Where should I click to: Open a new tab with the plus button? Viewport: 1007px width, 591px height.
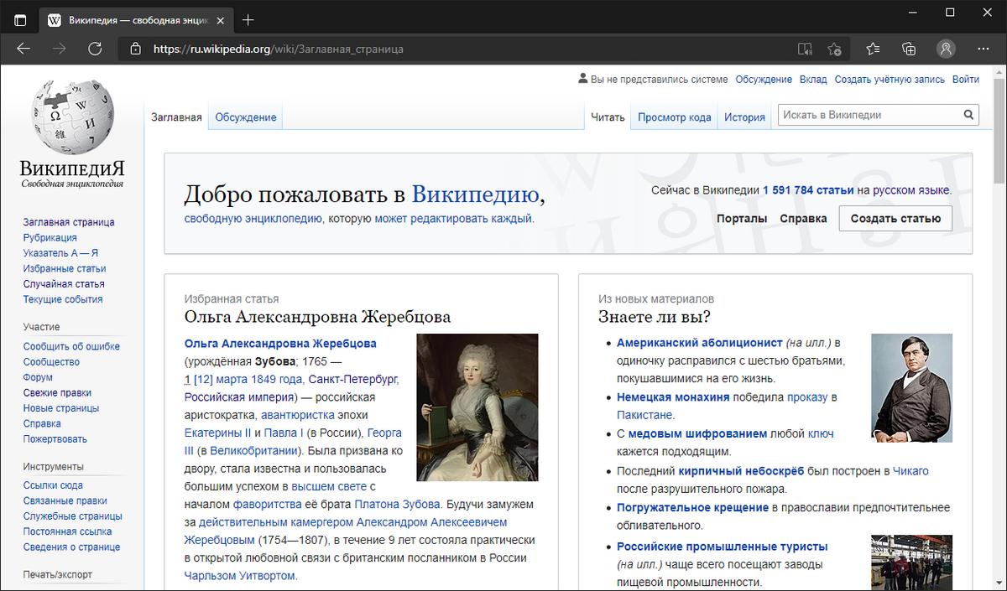248,20
